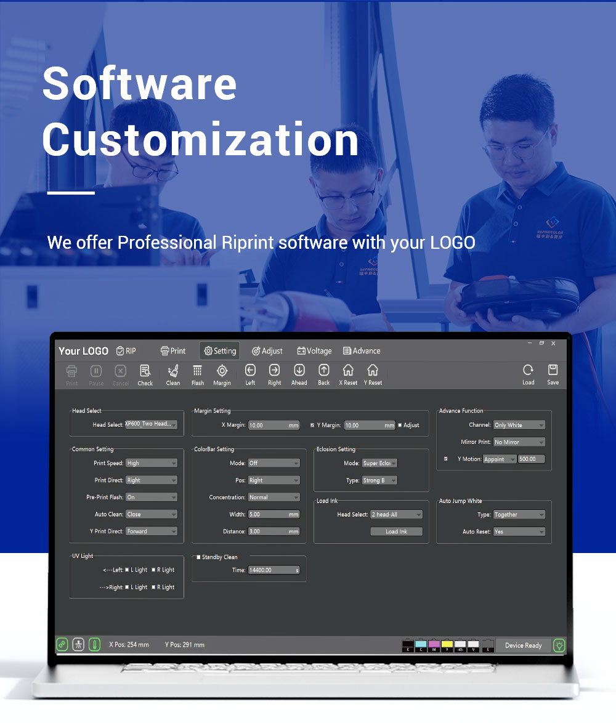Move media with Back icon
Image resolution: width=616 pixels, height=723 pixels.
[323, 374]
